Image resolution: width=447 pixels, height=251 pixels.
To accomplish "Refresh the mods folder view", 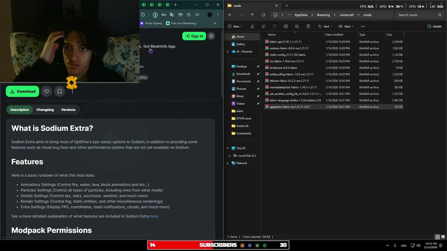I will point(263,15).
